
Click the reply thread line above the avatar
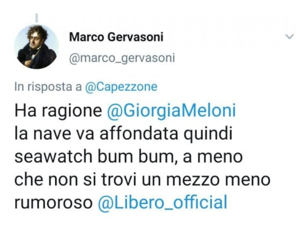37,18
